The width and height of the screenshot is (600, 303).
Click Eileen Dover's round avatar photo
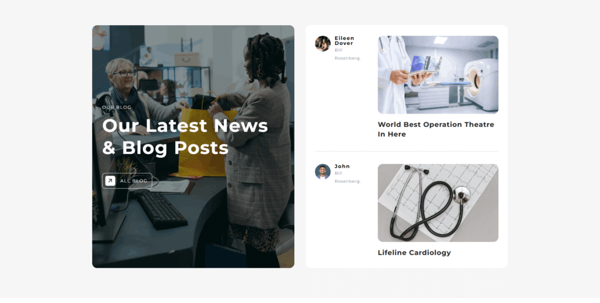(x=323, y=43)
